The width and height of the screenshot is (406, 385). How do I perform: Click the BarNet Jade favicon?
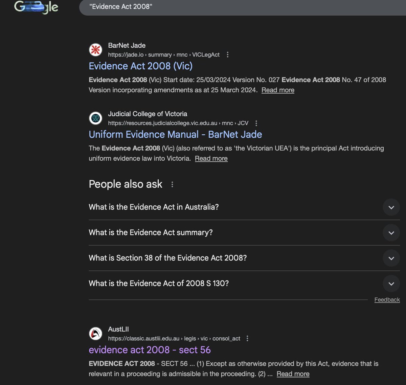click(x=95, y=50)
